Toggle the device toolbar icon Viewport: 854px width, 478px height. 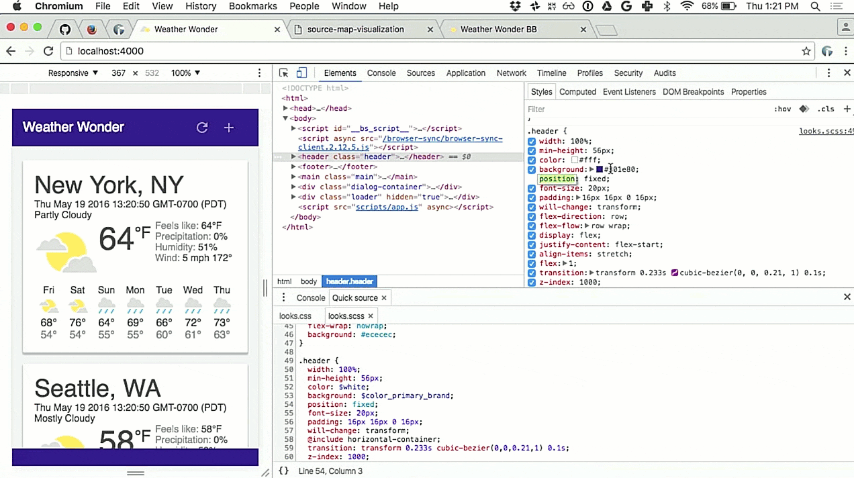301,73
